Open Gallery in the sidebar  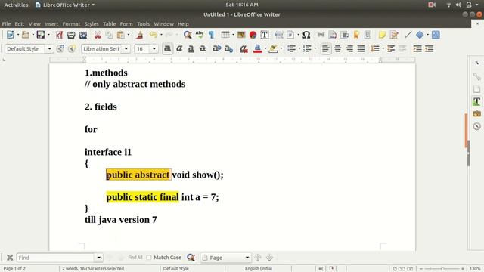pyautogui.click(x=477, y=114)
